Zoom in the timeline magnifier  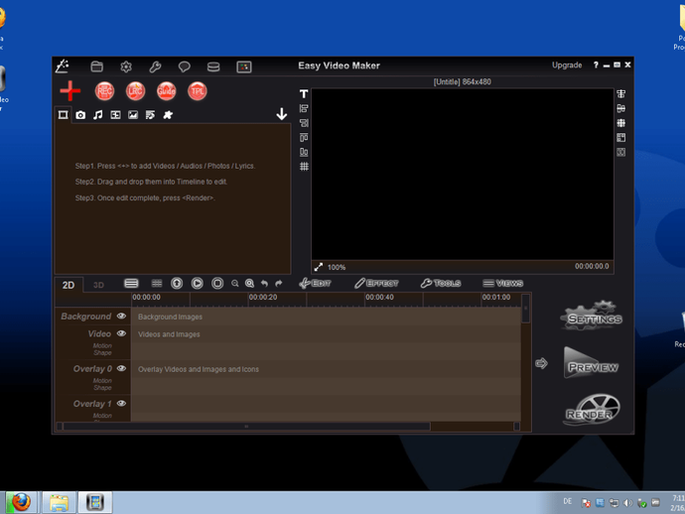click(x=249, y=284)
